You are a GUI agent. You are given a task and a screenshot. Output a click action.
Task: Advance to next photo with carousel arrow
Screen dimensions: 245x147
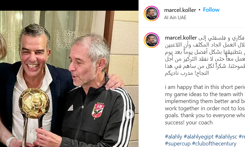[x=129, y=114]
